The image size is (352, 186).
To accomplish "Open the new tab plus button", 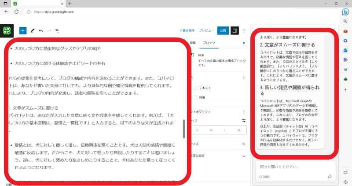I will (x=70, y=4).
